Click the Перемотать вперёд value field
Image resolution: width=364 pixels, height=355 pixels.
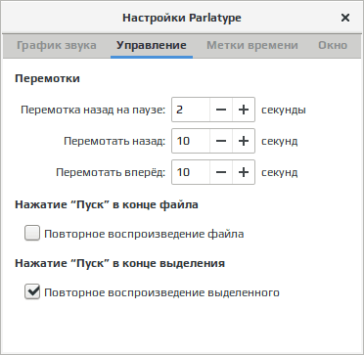[x=191, y=172]
